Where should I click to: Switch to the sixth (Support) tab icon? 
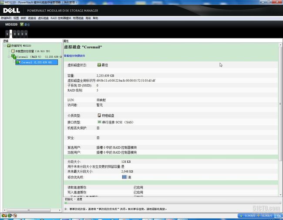click(x=26, y=34)
